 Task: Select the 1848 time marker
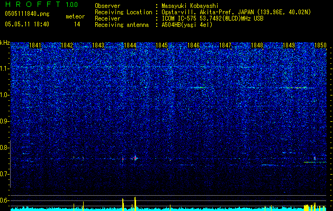pos(257,45)
